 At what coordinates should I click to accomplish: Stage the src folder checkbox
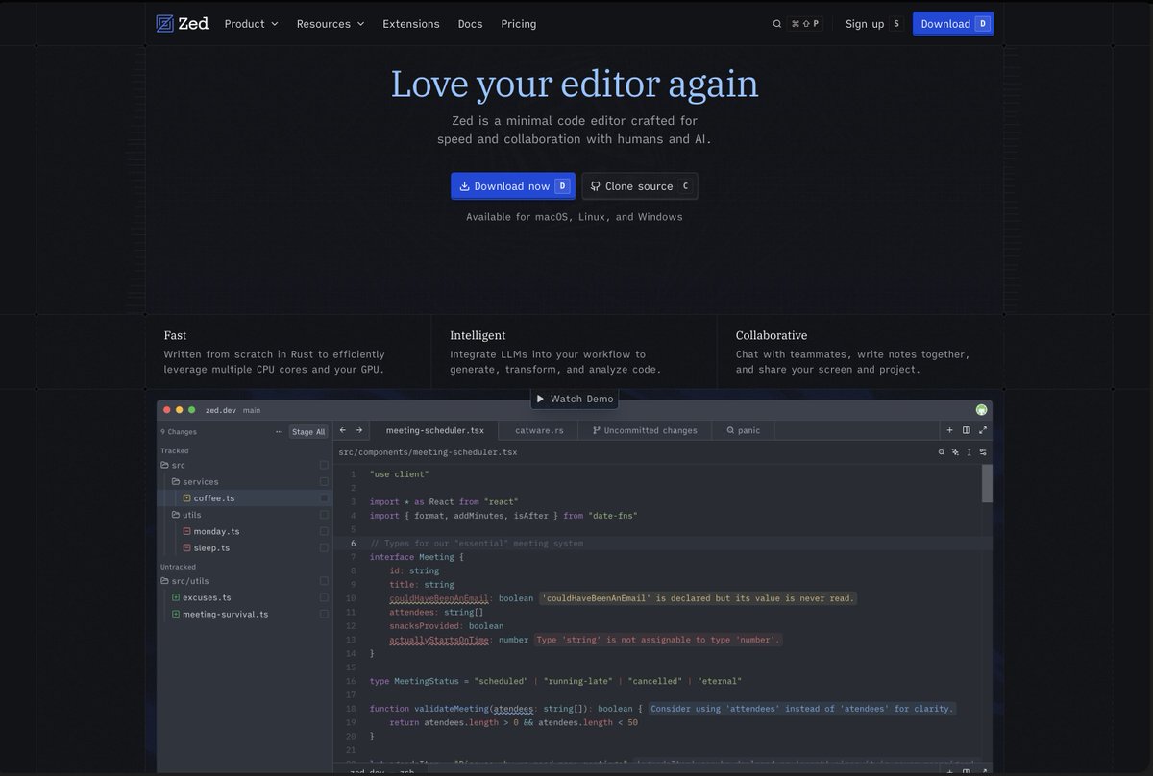pyautogui.click(x=324, y=465)
